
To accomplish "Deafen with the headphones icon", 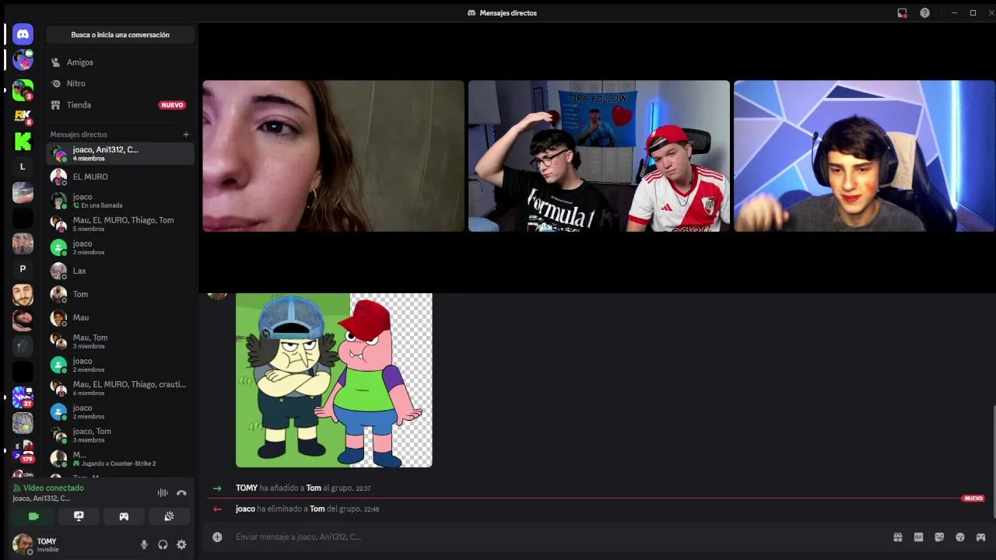I will (x=163, y=544).
